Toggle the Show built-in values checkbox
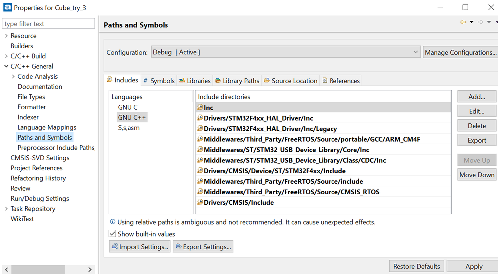This screenshot has height=274, width=498. (x=112, y=234)
